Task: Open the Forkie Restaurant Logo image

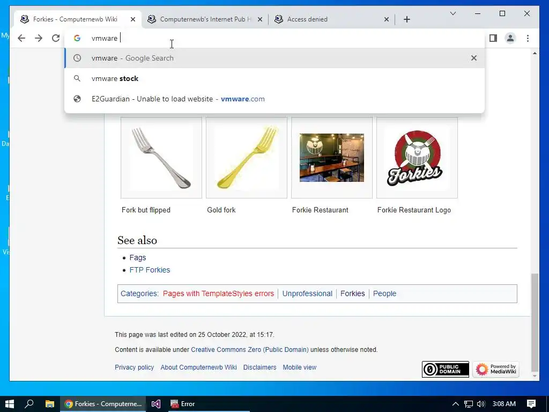Action: click(x=417, y=158)
